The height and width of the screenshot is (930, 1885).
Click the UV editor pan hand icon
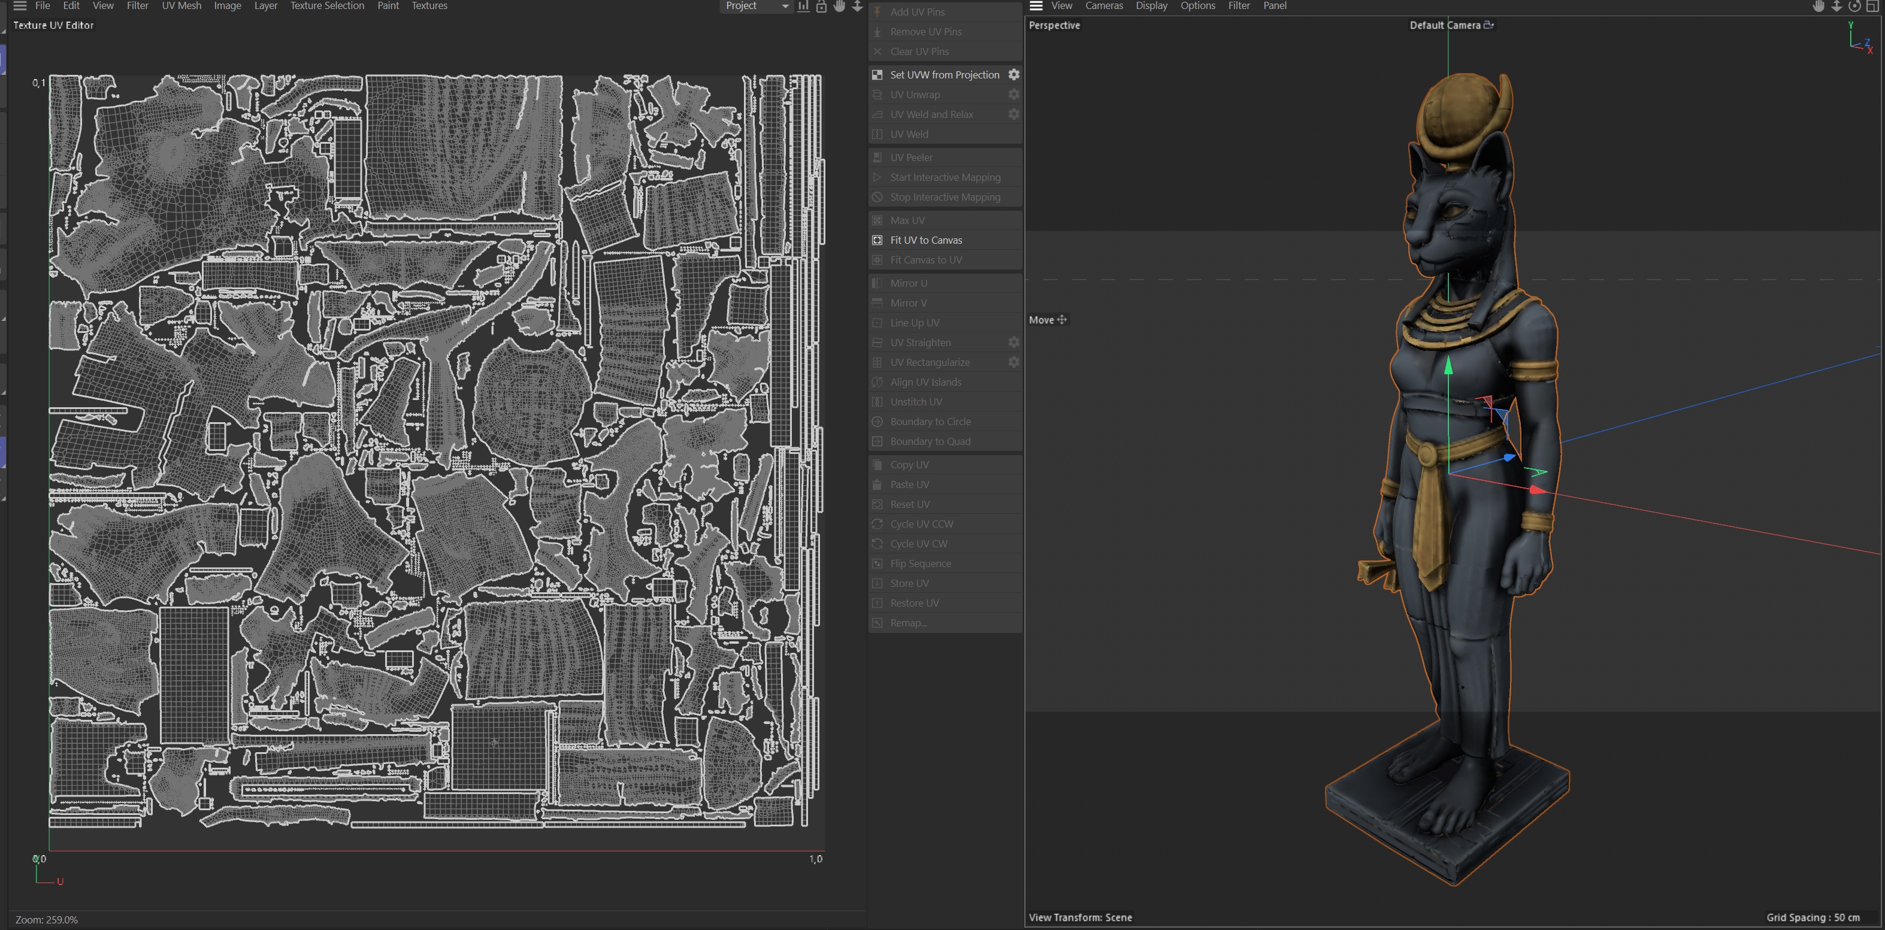(x=839, y=6)
